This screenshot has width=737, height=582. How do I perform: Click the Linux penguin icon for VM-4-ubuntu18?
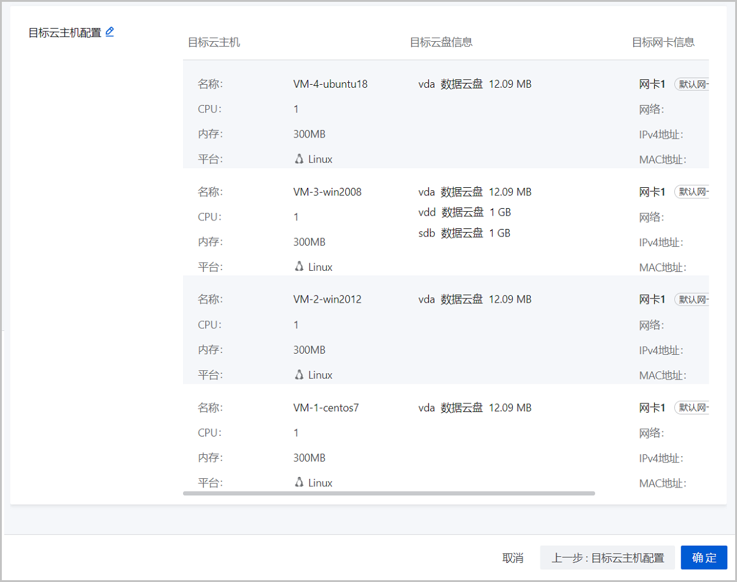299,159
